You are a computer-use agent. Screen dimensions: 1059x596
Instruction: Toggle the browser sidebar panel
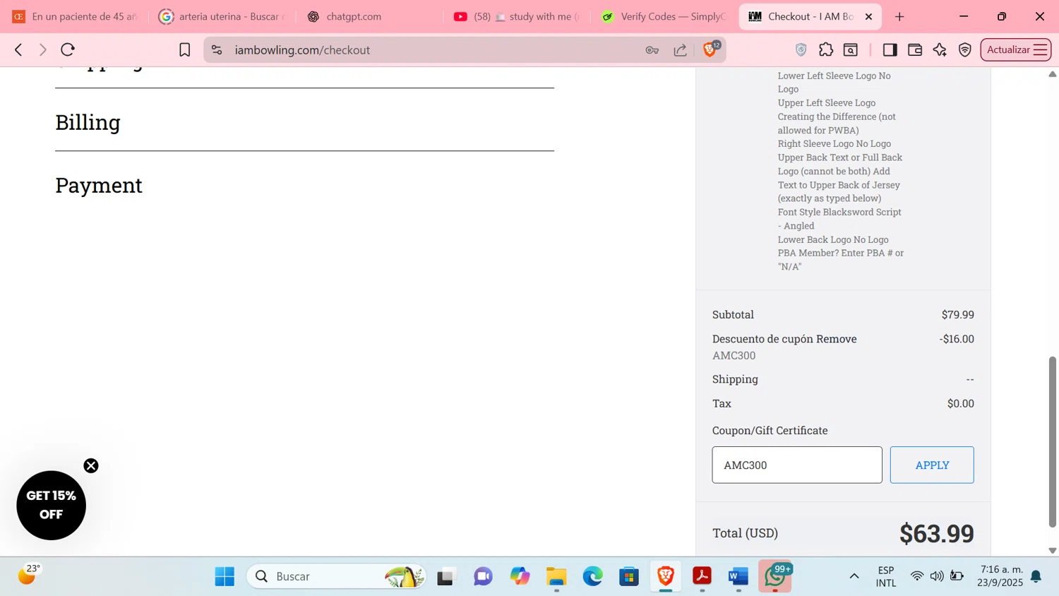pos(890,50)
